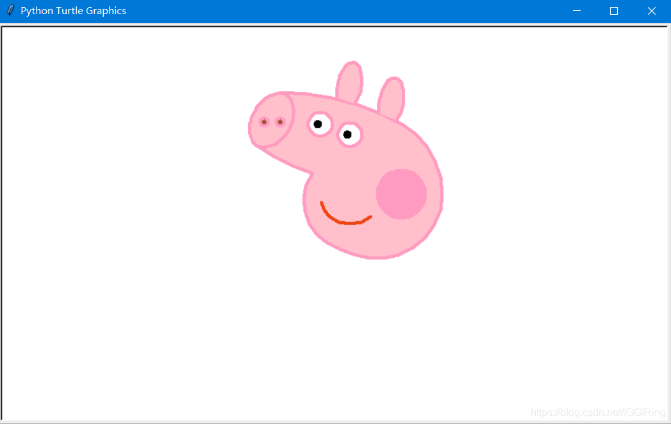Close the Python Turtle Graphics window
The height and width of the screenshot is (424, 671).
tap(651, 11)
